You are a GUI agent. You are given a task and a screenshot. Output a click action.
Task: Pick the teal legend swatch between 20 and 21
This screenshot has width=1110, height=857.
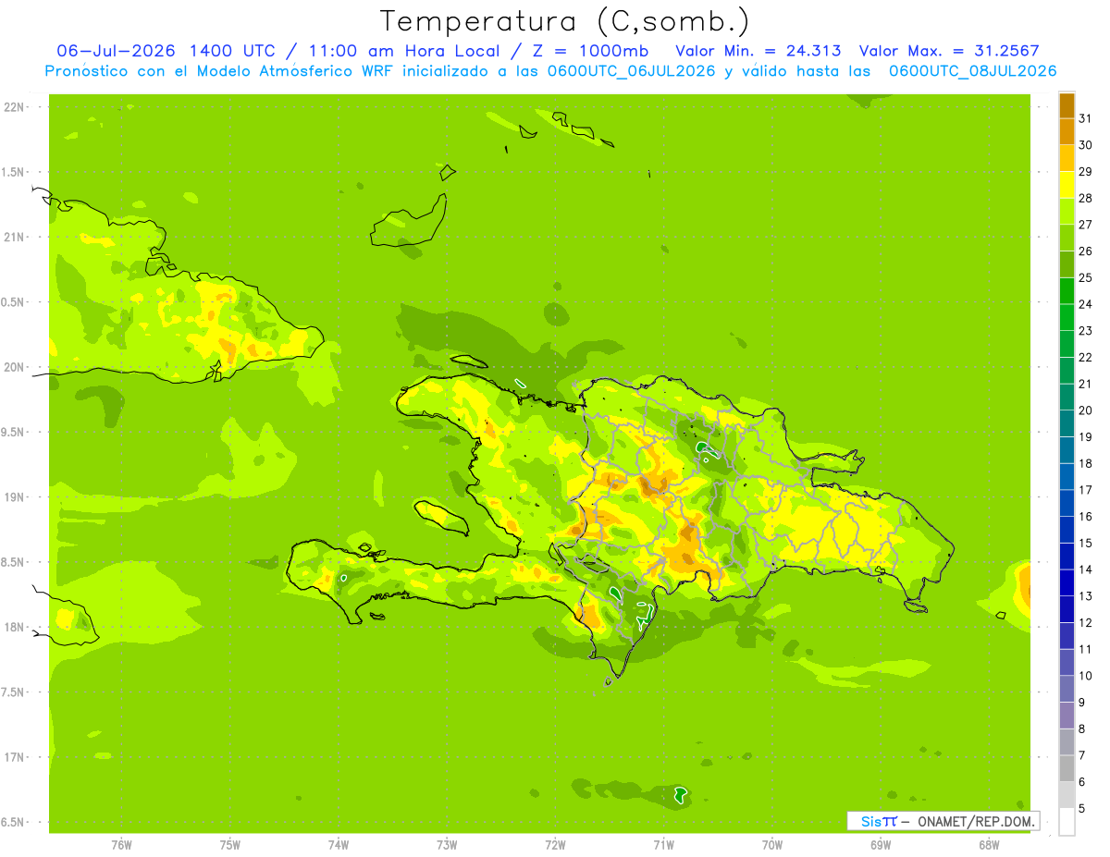1067,397
